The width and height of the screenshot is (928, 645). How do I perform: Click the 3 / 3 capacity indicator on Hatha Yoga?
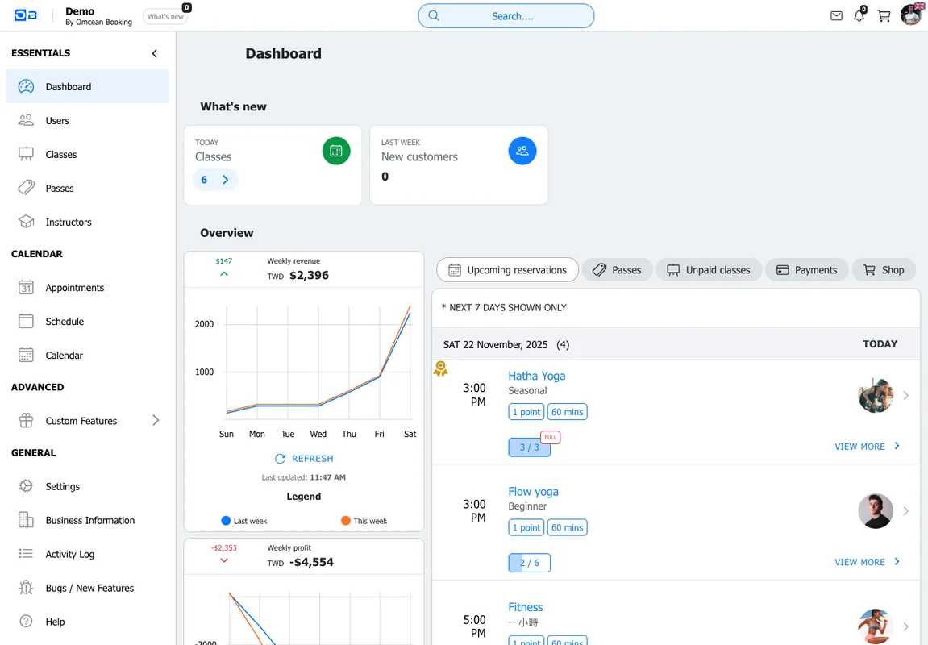point(529,446)
